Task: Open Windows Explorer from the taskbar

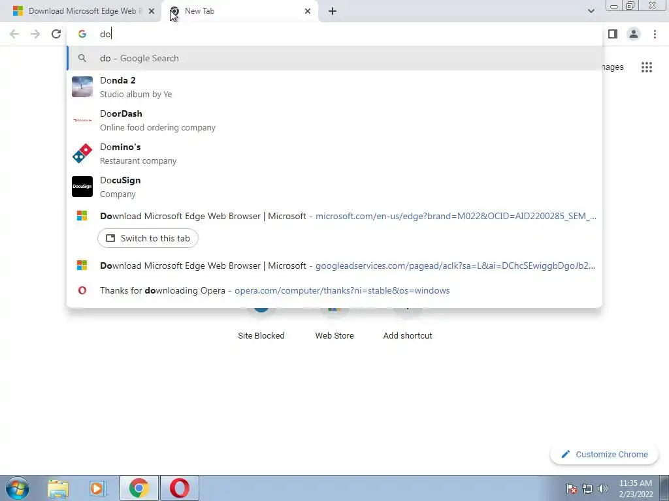Action: click(x=58, y=488)
